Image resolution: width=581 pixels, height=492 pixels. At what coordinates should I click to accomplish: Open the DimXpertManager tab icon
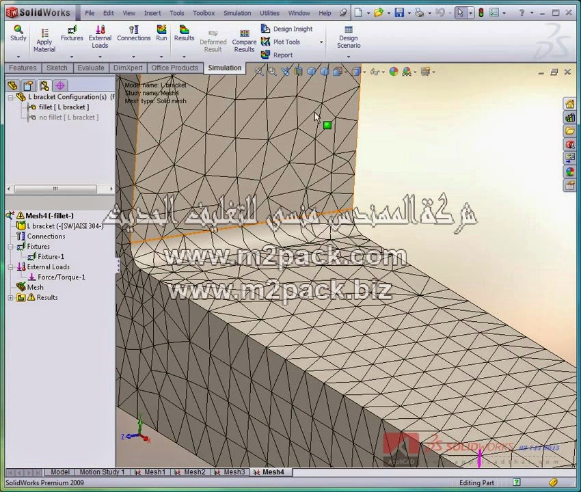pos(60,86)
